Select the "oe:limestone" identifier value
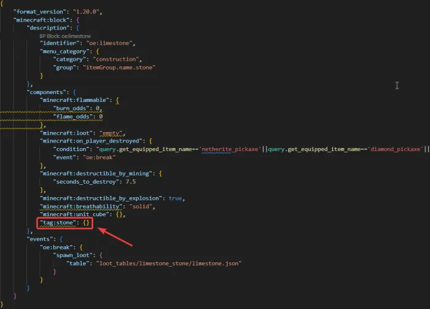 pyautogui.click(x=109, y=43)
